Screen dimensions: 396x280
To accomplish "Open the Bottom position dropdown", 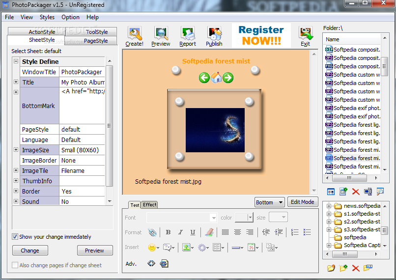I will coord(269,202).
